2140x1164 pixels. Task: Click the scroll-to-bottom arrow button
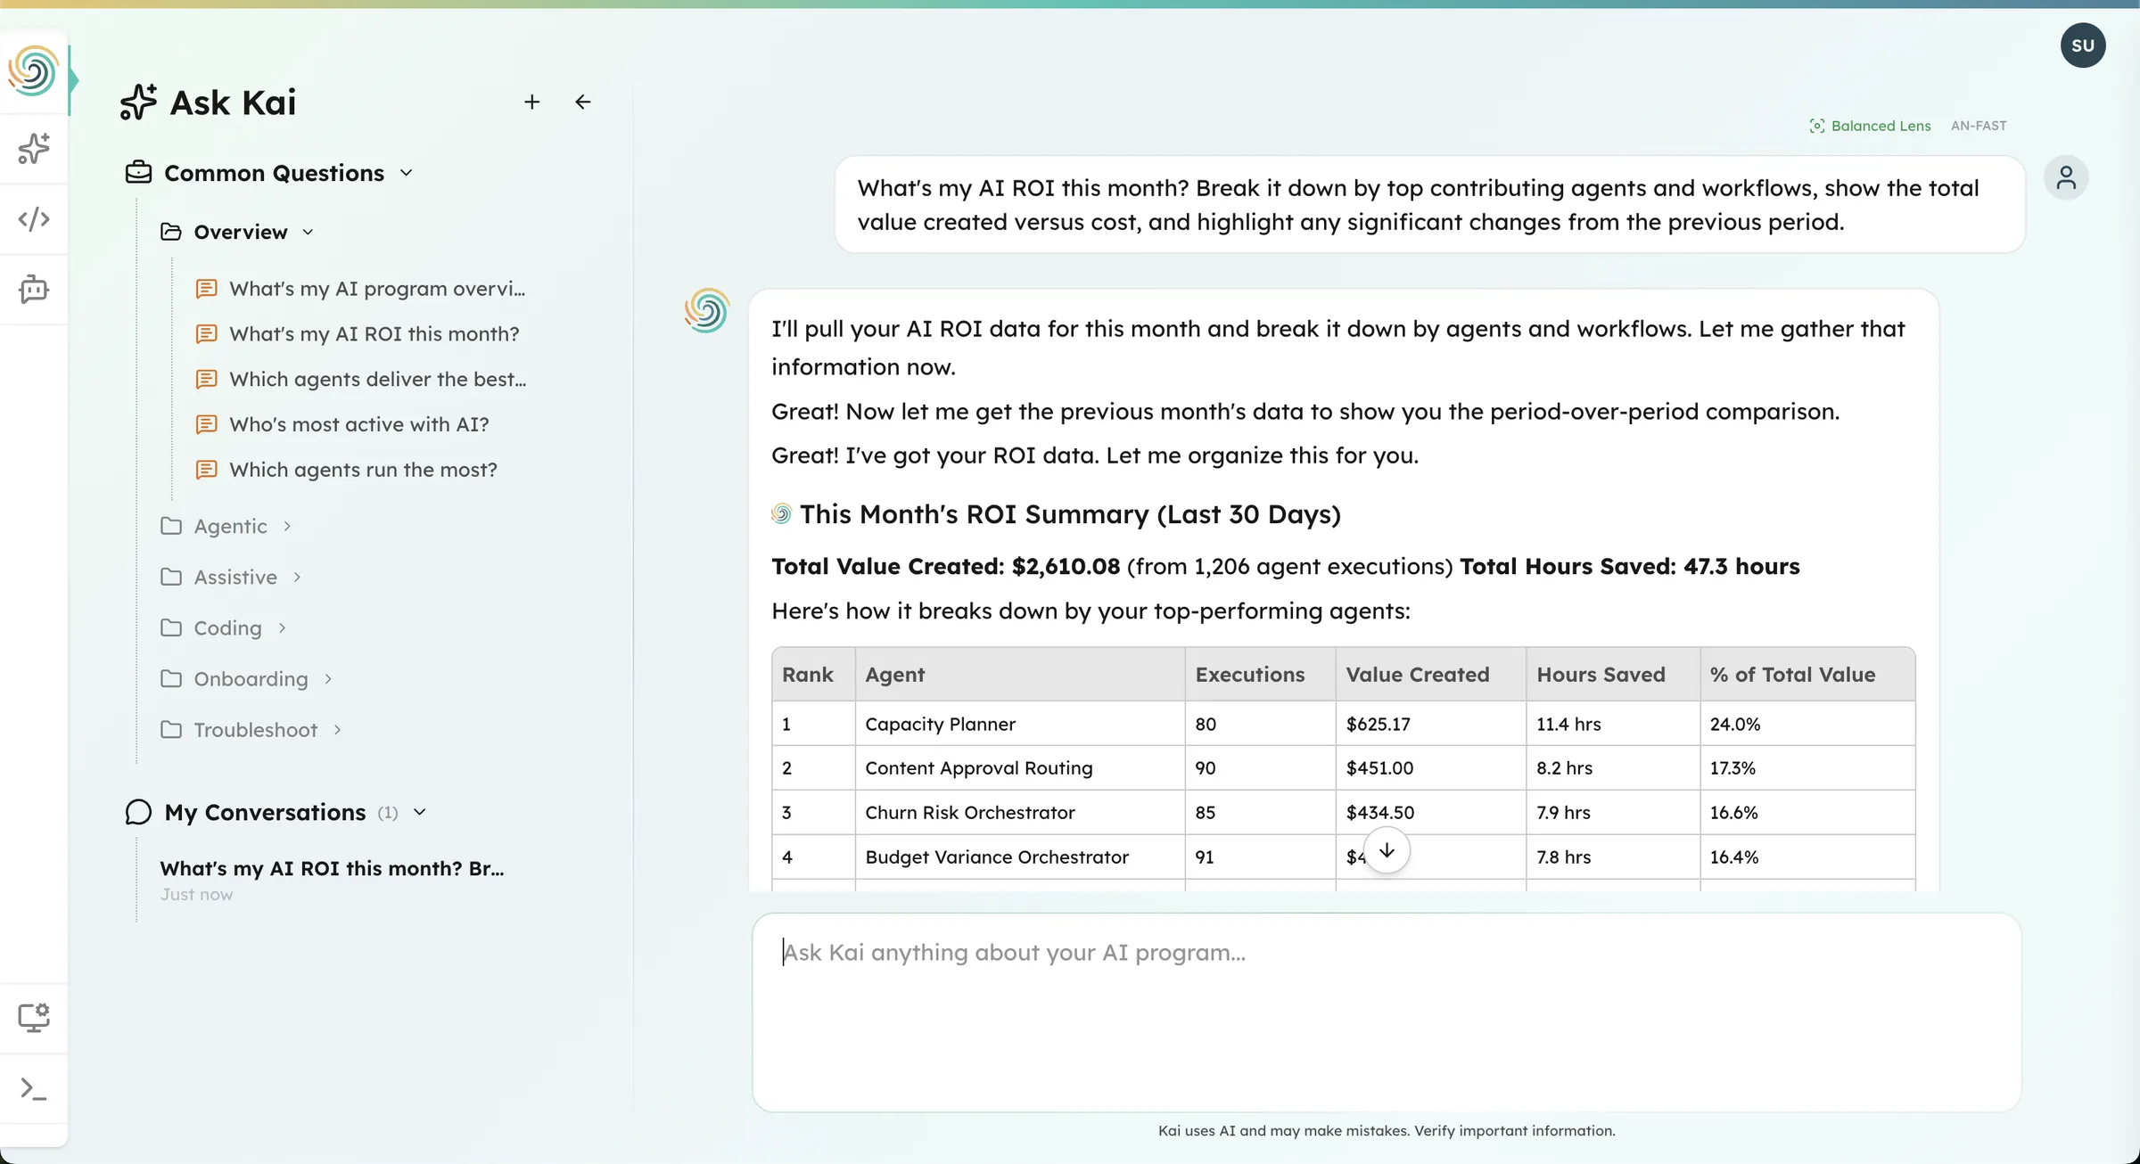(x=1387, y=850)
